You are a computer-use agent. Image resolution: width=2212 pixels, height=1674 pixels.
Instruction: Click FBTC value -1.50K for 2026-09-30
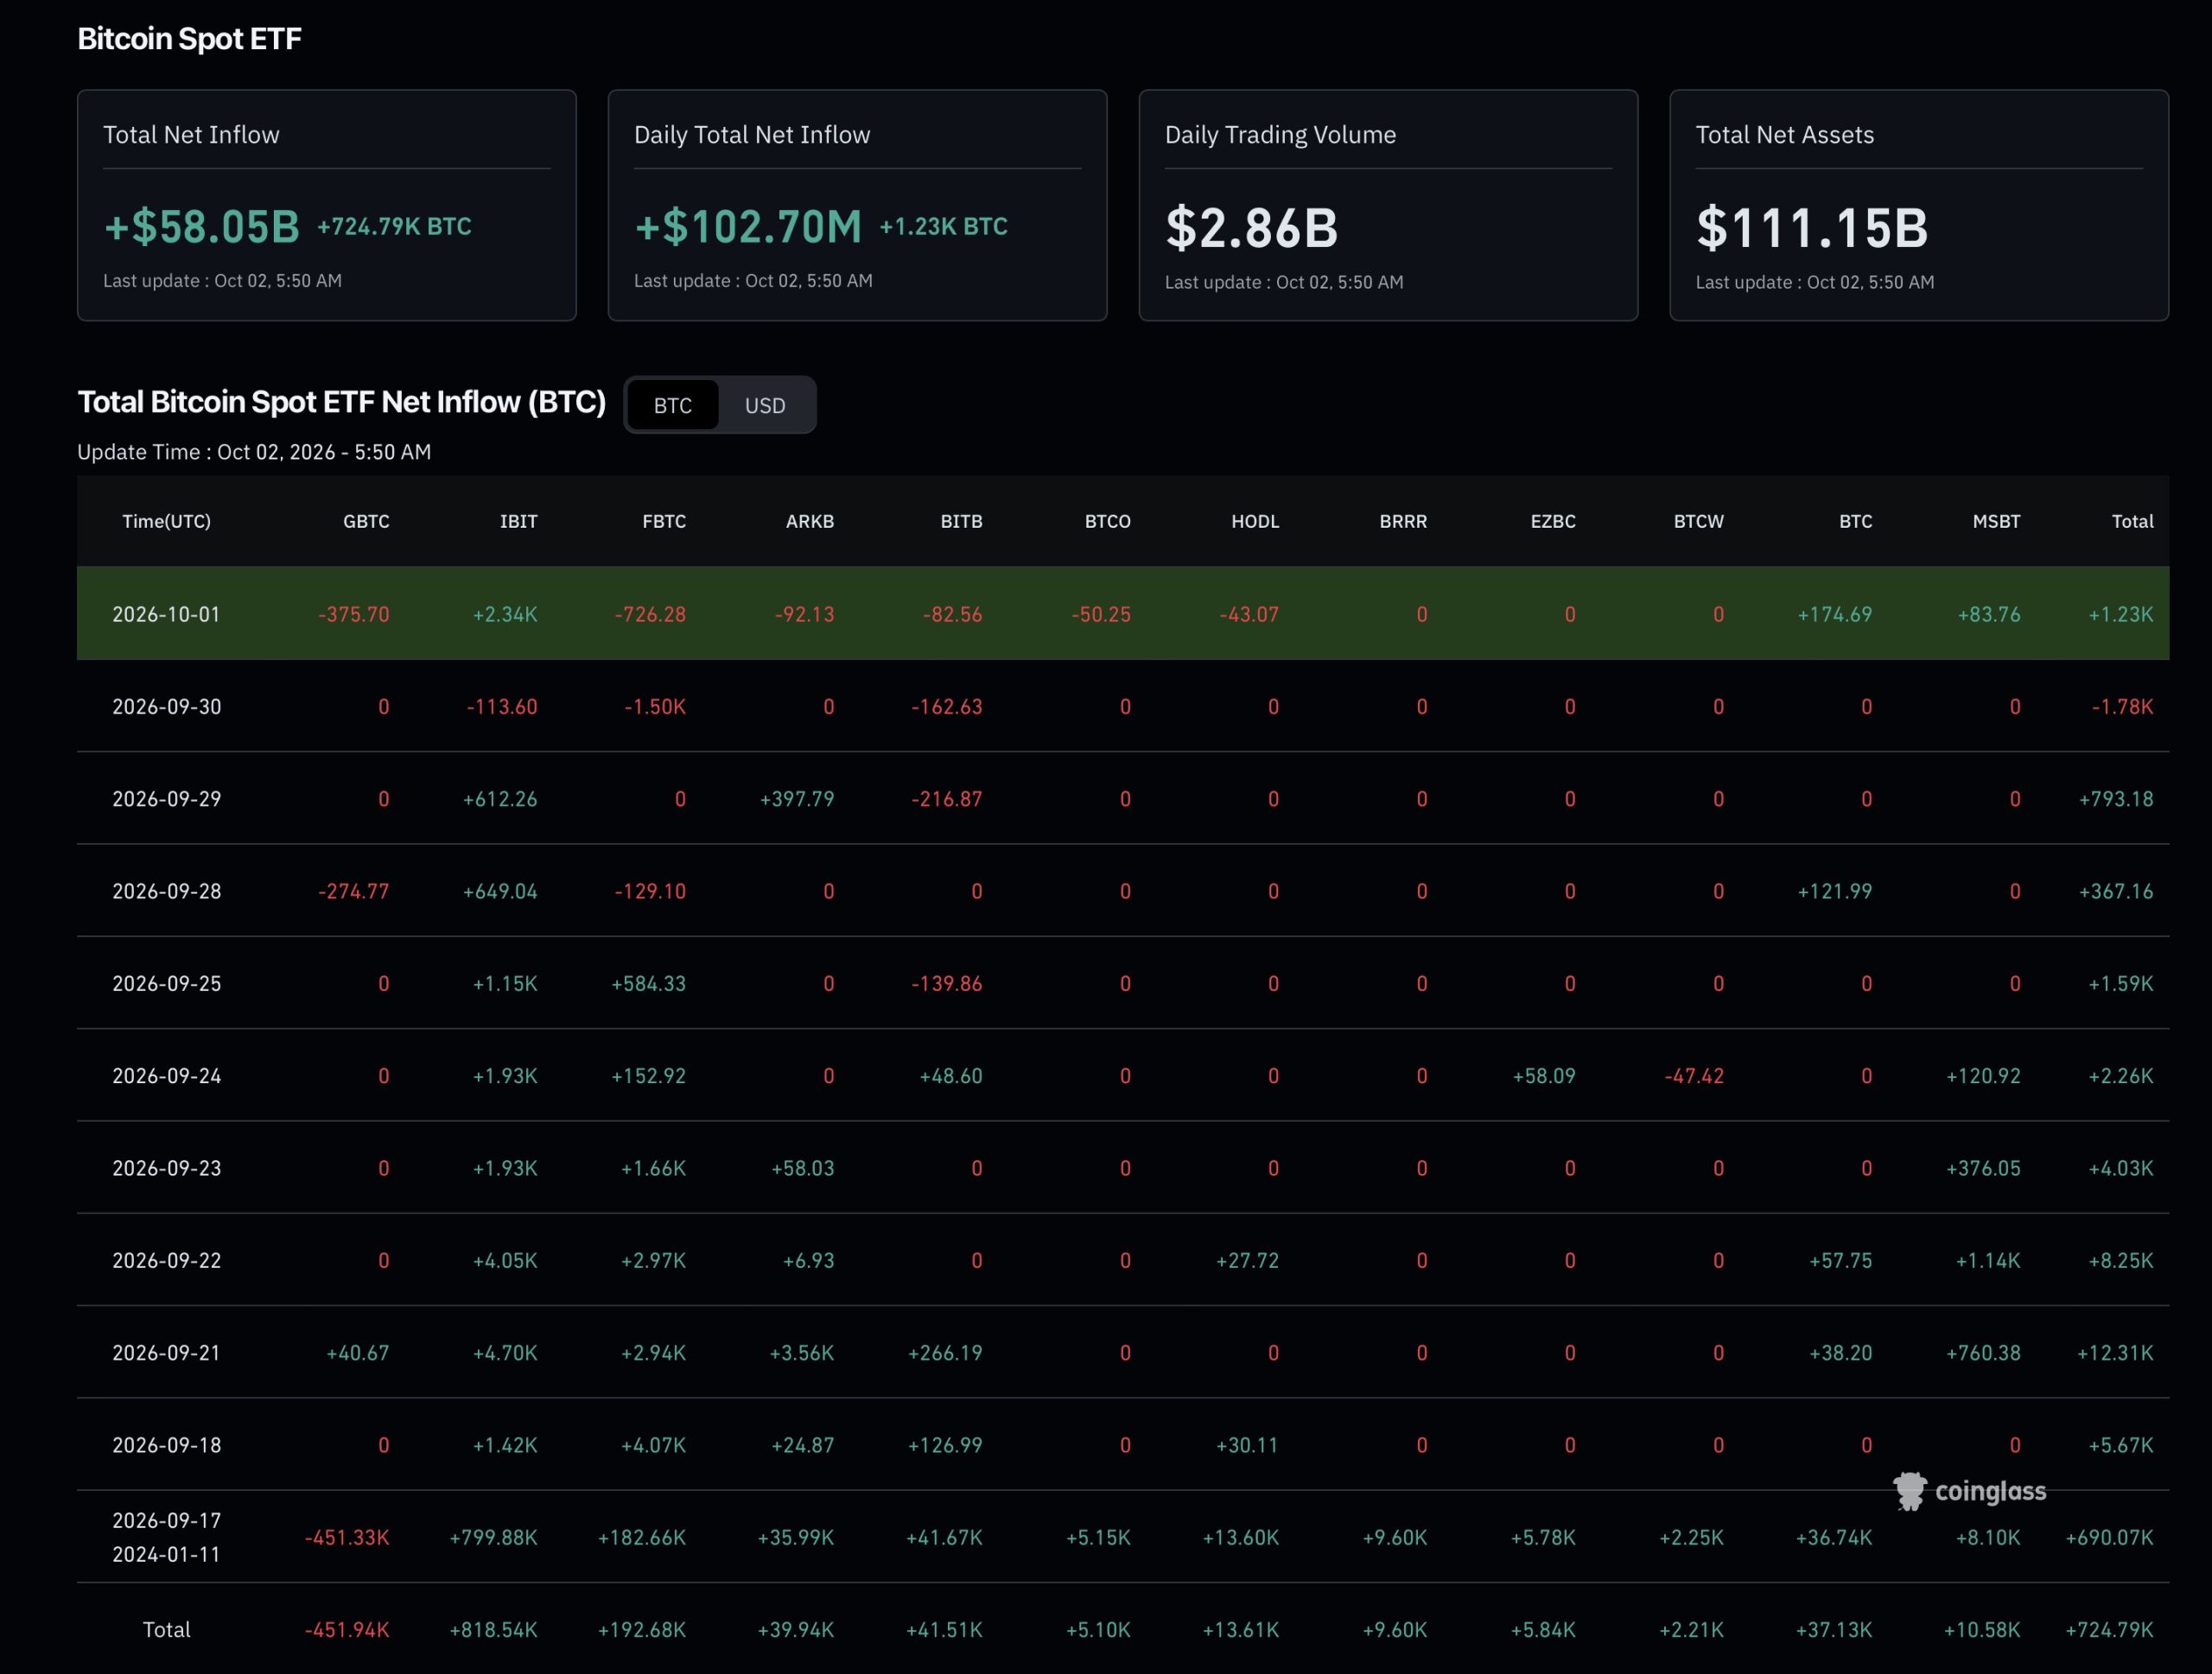(655, 707)
